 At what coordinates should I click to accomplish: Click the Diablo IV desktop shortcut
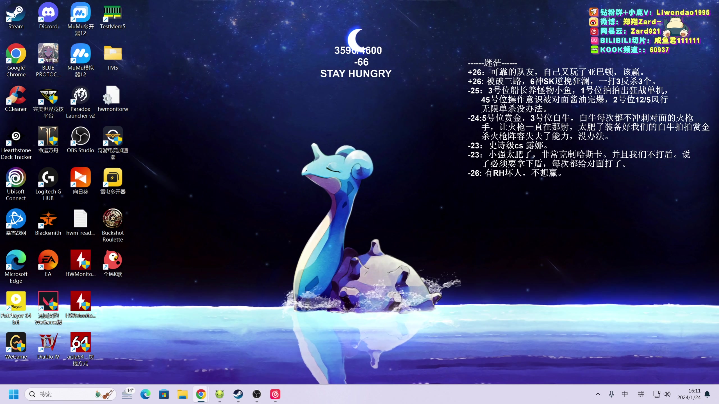(x=48, y=343)
